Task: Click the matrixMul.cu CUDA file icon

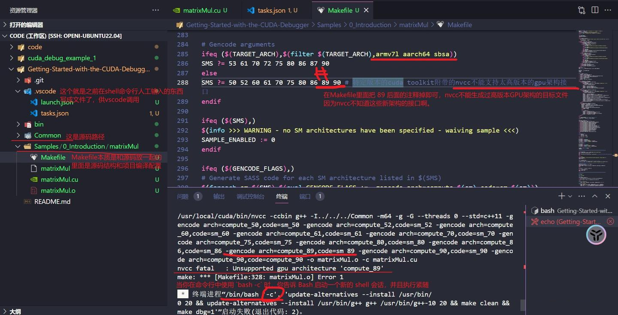Action: tap(34, 180)
